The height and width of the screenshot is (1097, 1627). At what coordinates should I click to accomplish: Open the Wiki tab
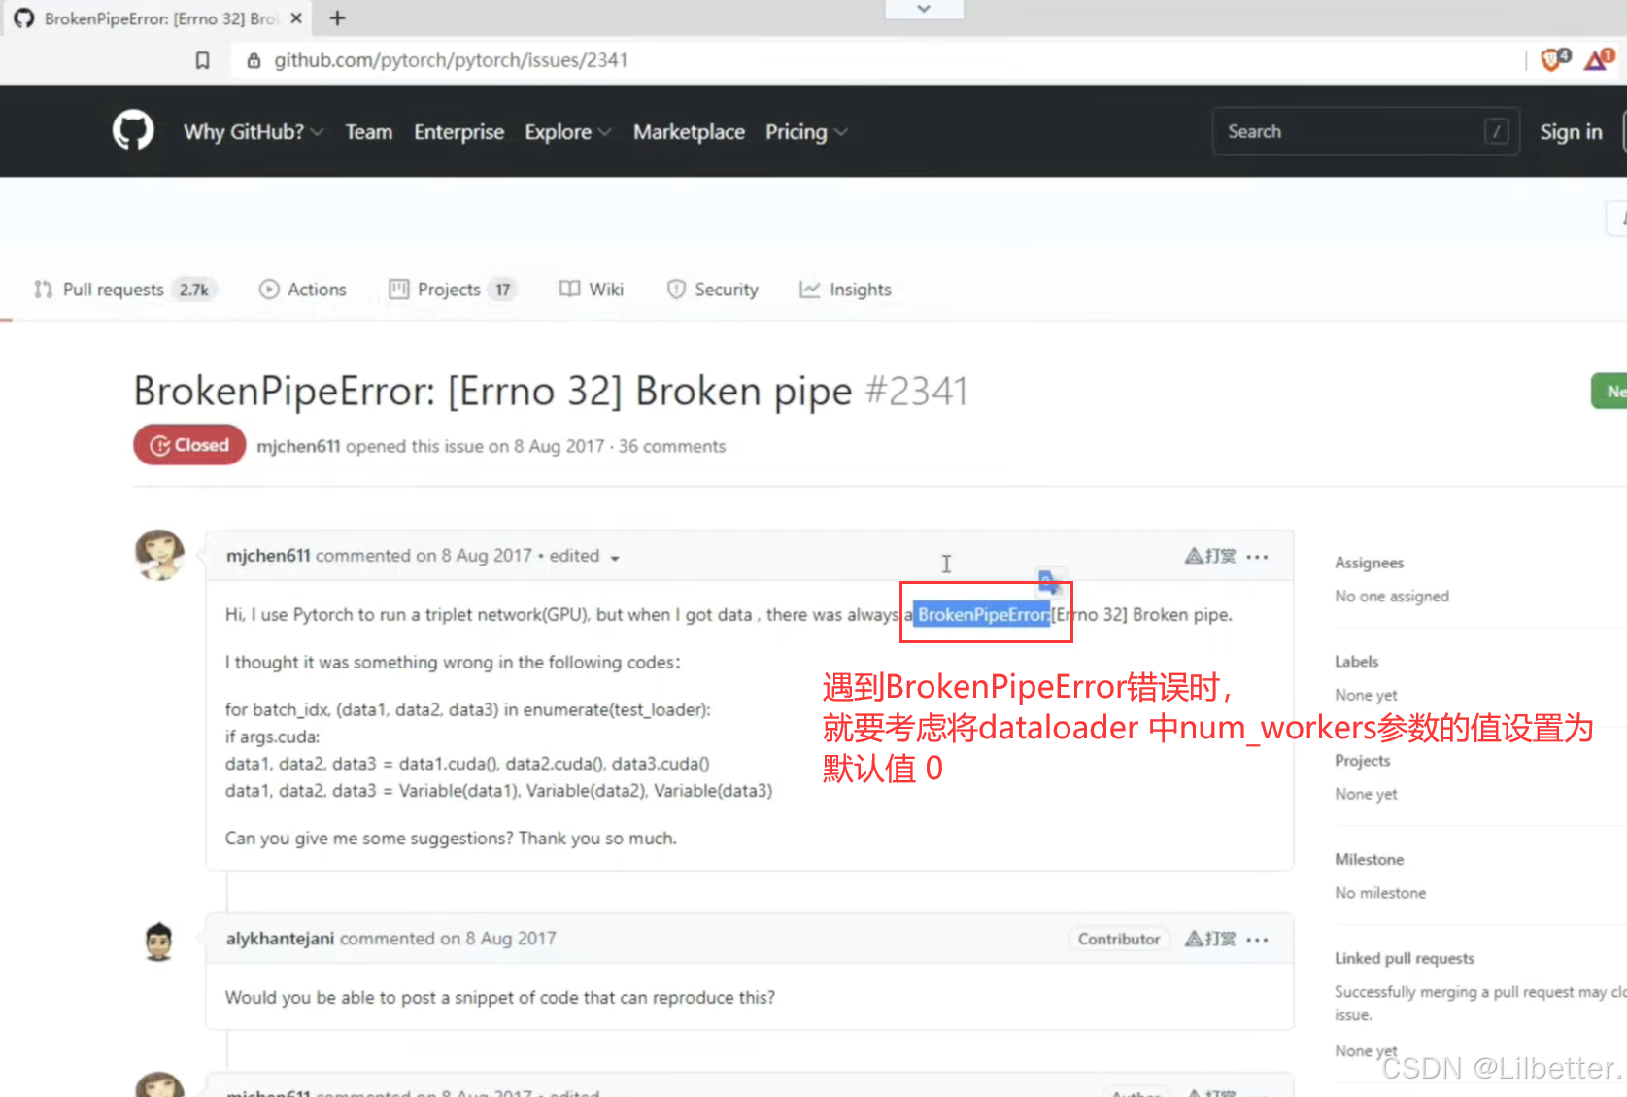[591, 290]
